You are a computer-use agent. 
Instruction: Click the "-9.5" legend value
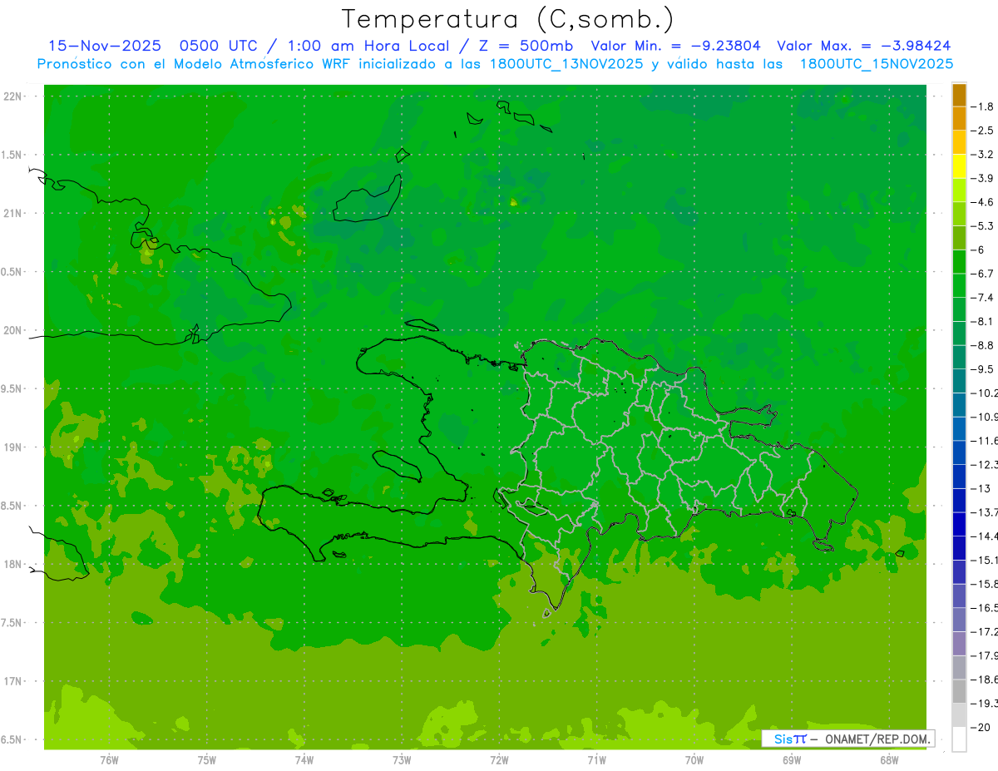982,369
